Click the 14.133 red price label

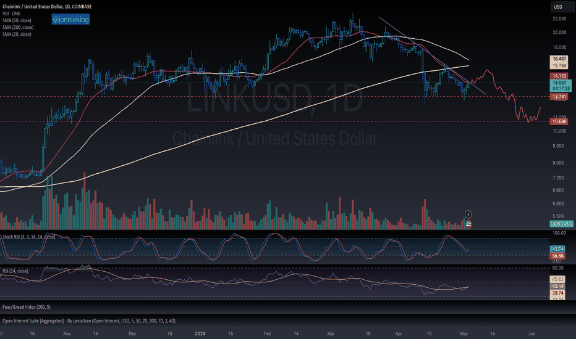559,76
